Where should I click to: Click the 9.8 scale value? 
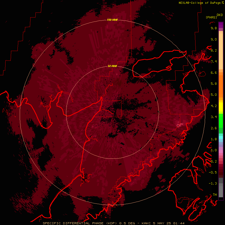tap(214, 28)
